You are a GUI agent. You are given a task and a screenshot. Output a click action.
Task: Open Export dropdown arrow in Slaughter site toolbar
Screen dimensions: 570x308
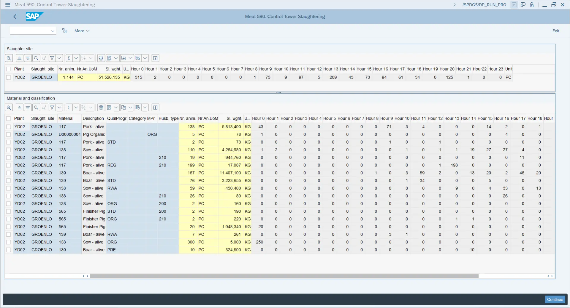point(130,58)
